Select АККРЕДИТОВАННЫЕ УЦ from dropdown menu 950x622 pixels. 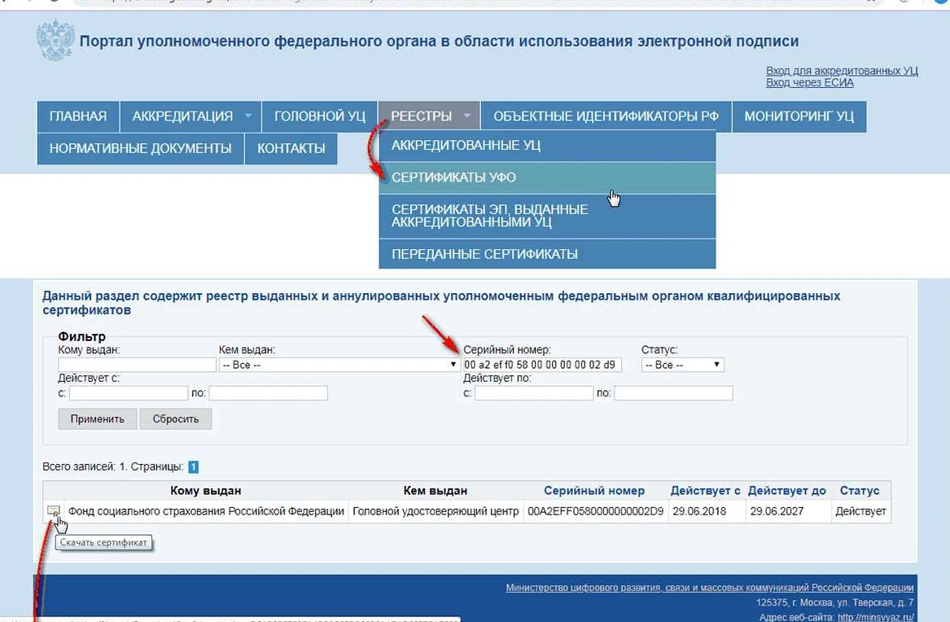[x=547, y=146]
